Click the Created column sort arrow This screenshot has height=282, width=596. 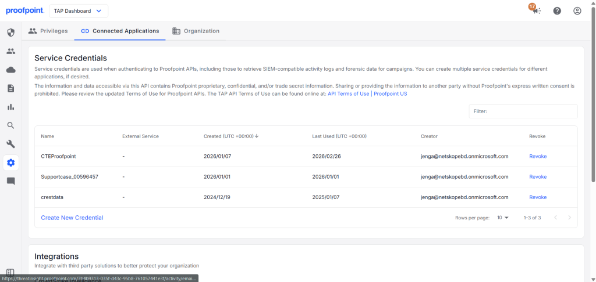point(257,136)
